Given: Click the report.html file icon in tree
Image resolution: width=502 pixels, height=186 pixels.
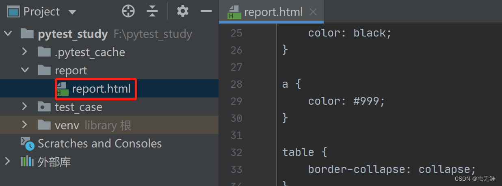Looking at the screenshot, I should click(62, 89).
